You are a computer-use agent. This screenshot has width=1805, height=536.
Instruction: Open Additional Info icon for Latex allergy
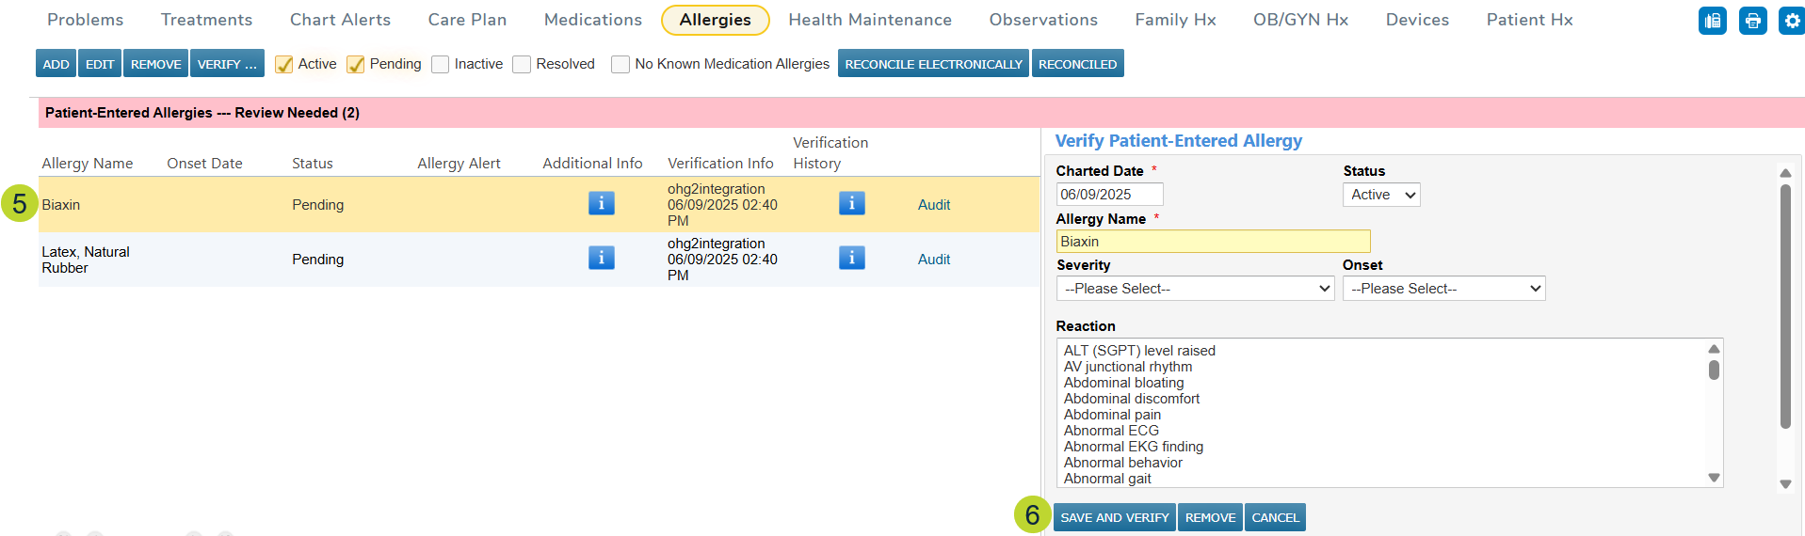tap(601, 258)
